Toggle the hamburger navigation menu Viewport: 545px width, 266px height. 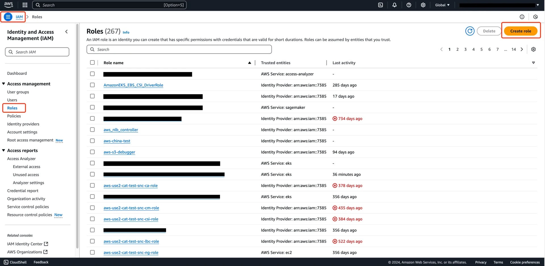pyautogui.click(x=8, y=17)
